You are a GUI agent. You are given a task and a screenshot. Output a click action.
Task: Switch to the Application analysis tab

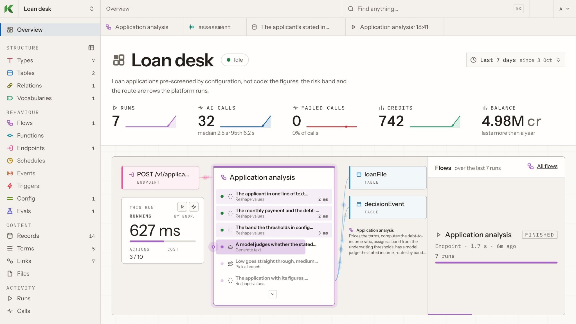click(142, 27)
